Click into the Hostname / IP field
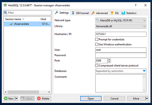The image size is (152, 105). tap(121, 34)
